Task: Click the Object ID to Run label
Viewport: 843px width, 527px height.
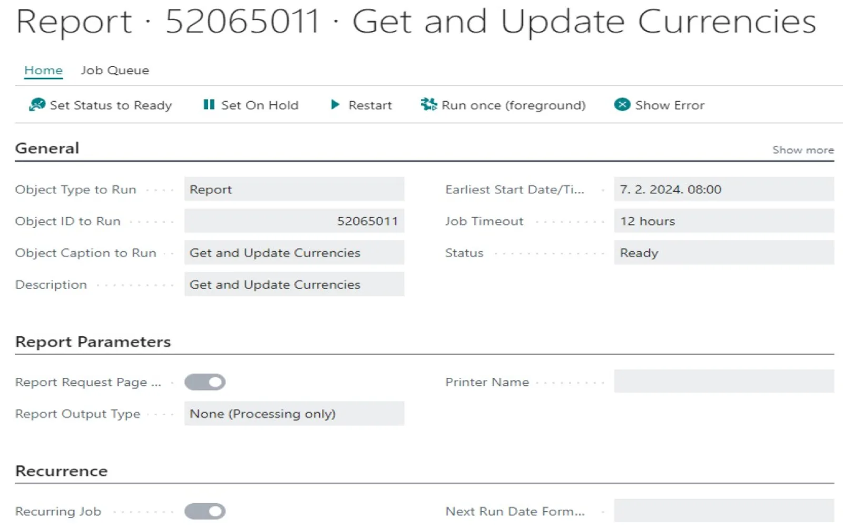Action: [67, 221]
